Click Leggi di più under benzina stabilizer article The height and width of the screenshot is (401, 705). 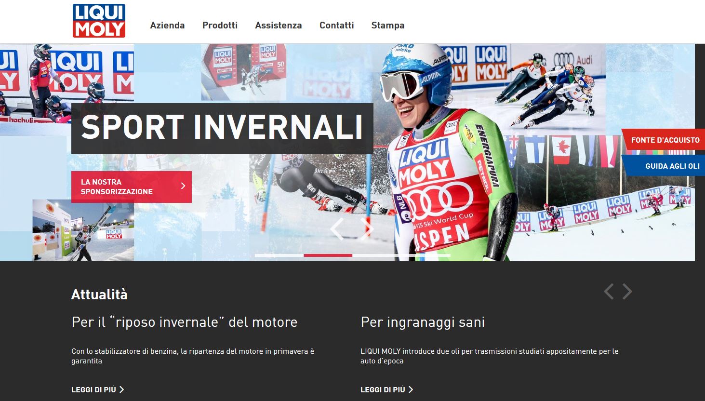(98, 389)
